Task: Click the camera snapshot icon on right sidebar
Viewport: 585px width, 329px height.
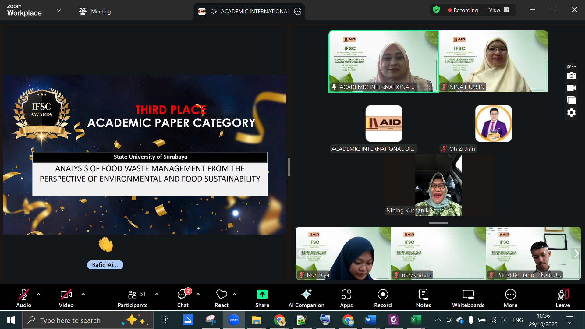Action: tap(571, 76)
